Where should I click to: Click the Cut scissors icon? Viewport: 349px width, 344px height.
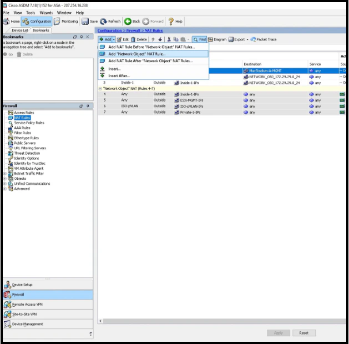tap(169, 39)
